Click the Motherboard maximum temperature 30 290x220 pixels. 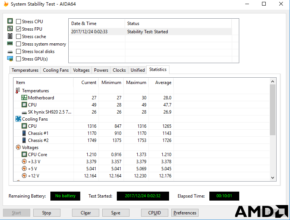click(144, 98)
